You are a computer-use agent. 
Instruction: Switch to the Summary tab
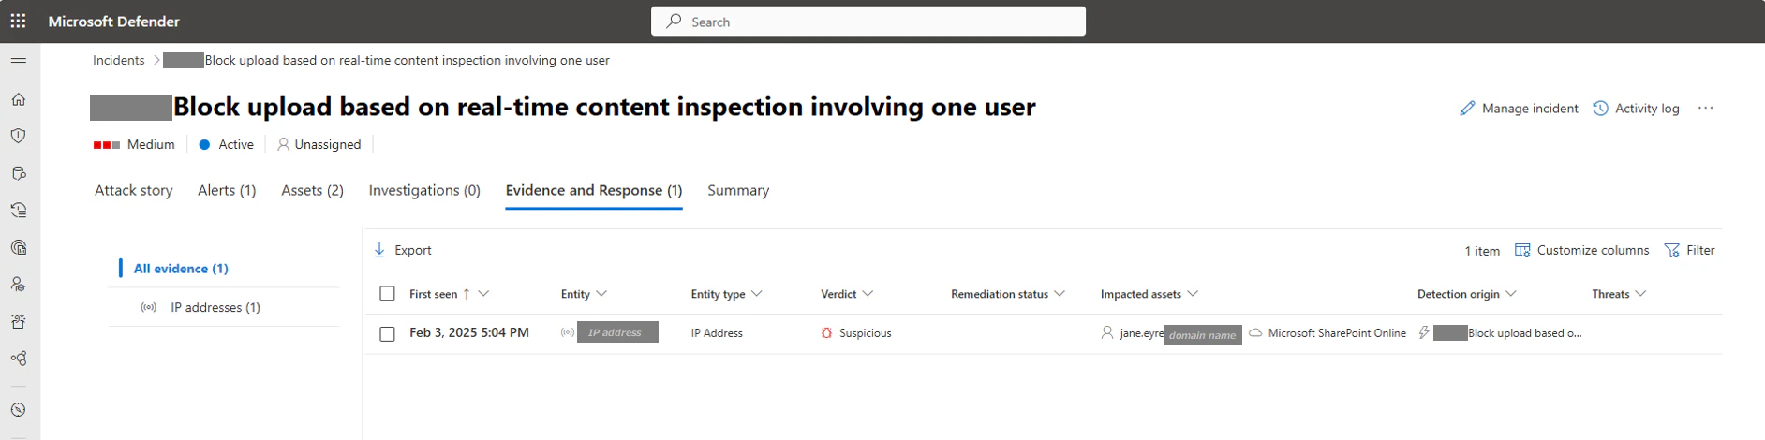[738, 190]
